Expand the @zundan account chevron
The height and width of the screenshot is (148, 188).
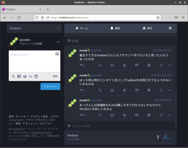click(58, 42)
